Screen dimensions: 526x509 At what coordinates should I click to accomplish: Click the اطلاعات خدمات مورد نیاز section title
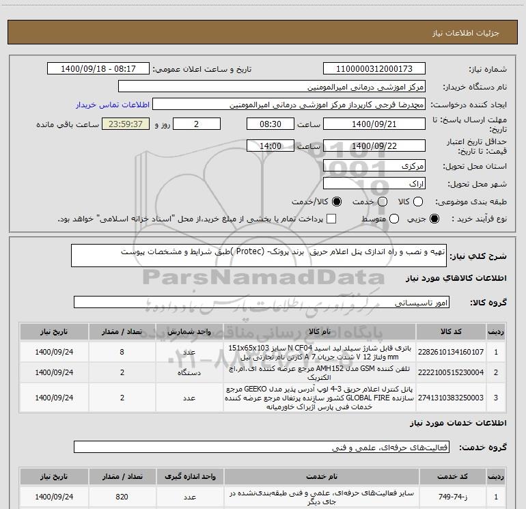click(x=458, y=423)
